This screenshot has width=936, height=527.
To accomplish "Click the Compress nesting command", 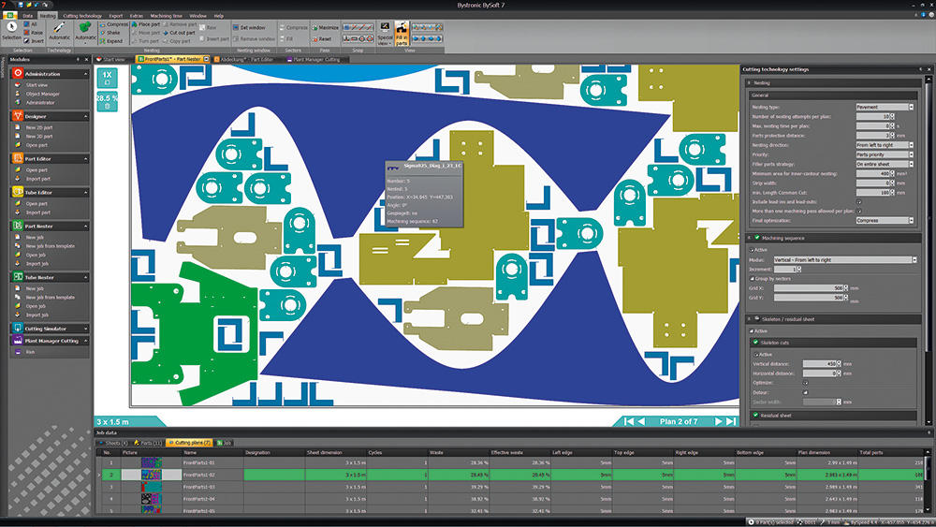I will (x=114, y=24).
